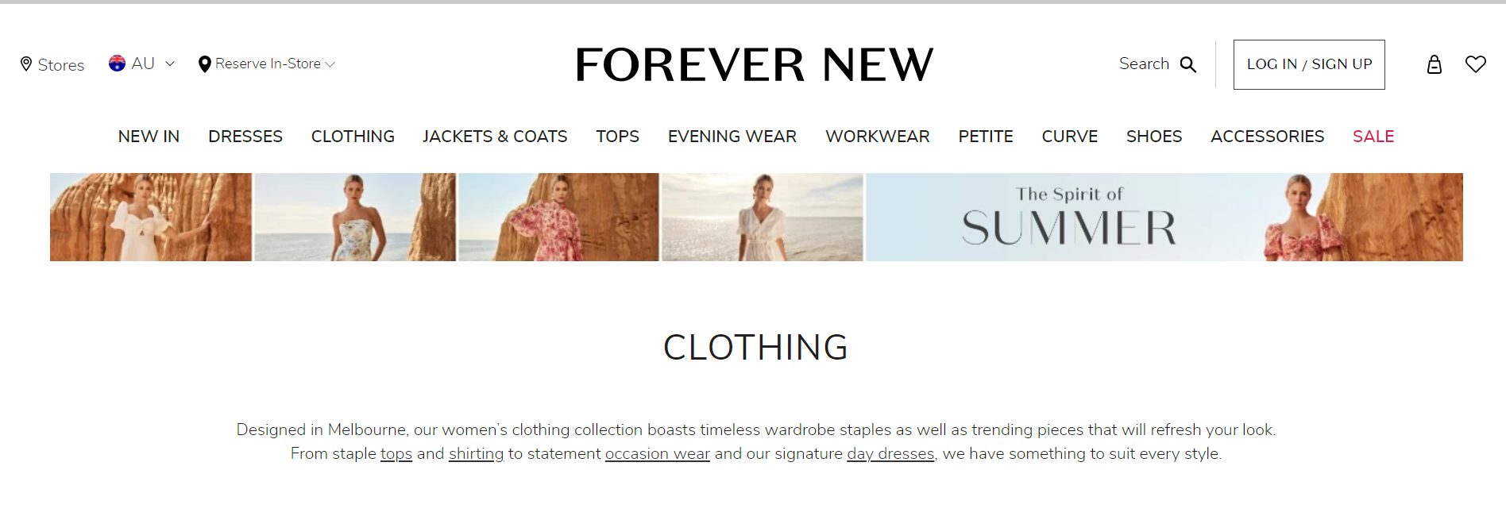Click the Reserve In-Store pin icon
Image resolution: width=1506 pixels, height=520 pixels.
(204, 64)
